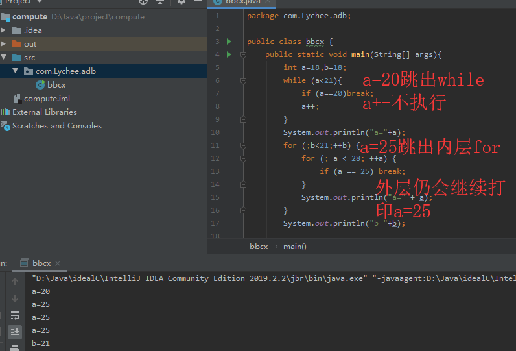
Task: Expand the out folder
Action: (x=3, y=43)
